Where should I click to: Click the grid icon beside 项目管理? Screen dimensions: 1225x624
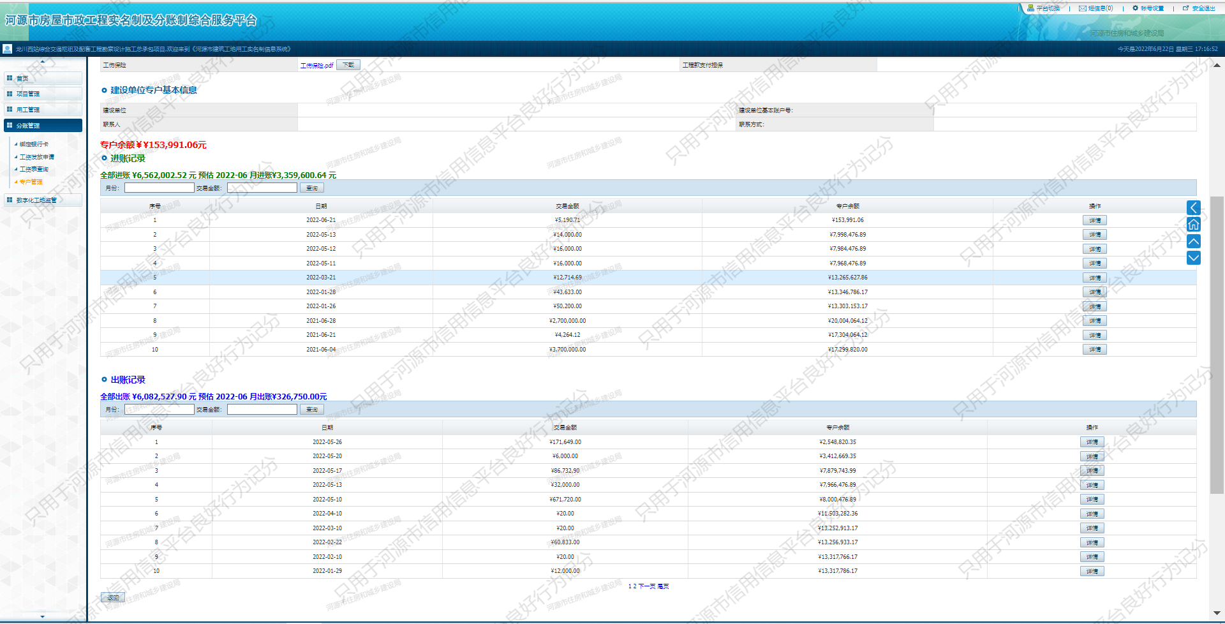[10, 94]
